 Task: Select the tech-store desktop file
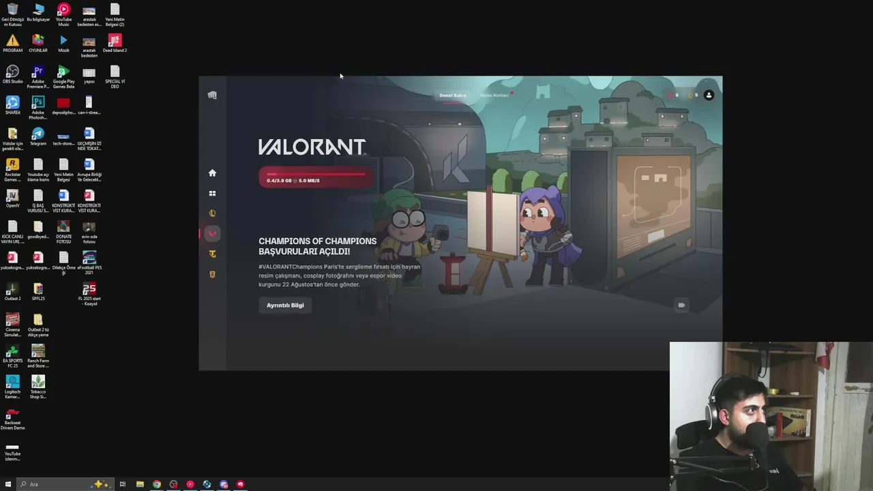63,137
